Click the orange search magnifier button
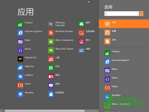The height and width of the screenshot is (112, 149). (x=141, y=13)
